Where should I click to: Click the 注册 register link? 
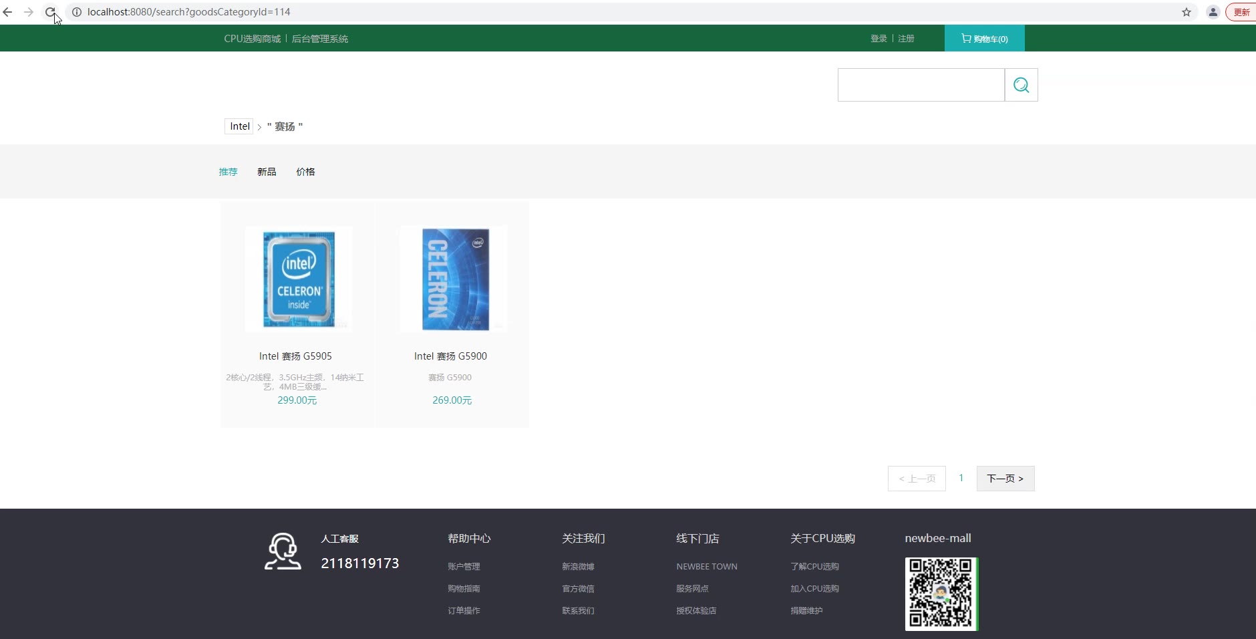point(906,39)
